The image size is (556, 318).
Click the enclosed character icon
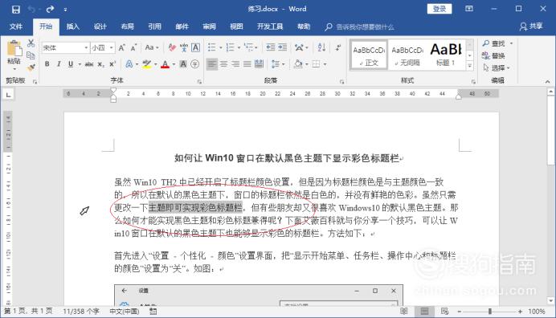[194, 64]
